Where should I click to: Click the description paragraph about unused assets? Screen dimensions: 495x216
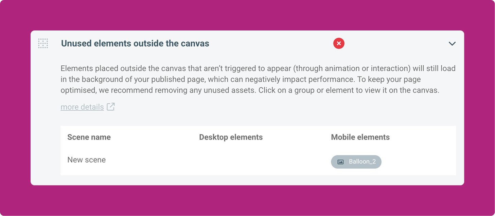258,80
